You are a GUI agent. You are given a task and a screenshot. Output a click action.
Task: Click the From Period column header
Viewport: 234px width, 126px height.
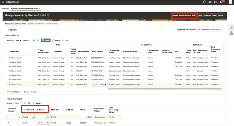[x=29, y=110]
